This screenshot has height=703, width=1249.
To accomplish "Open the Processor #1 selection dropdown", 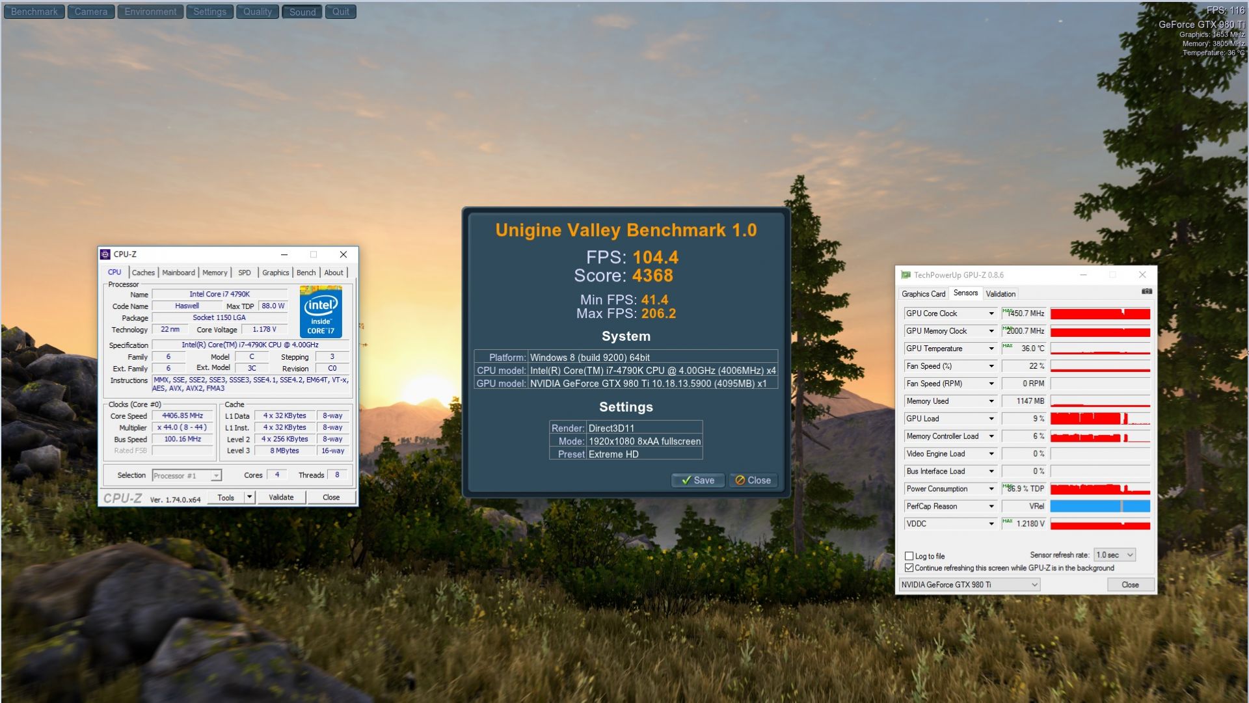I will click(x=187, y=475).
